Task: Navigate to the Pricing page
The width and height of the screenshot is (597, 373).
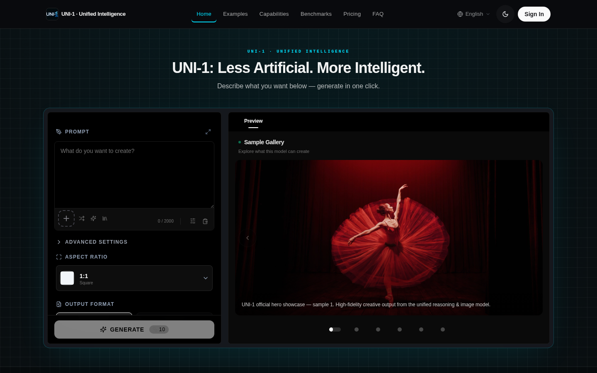Action: (x=352, y=14)
